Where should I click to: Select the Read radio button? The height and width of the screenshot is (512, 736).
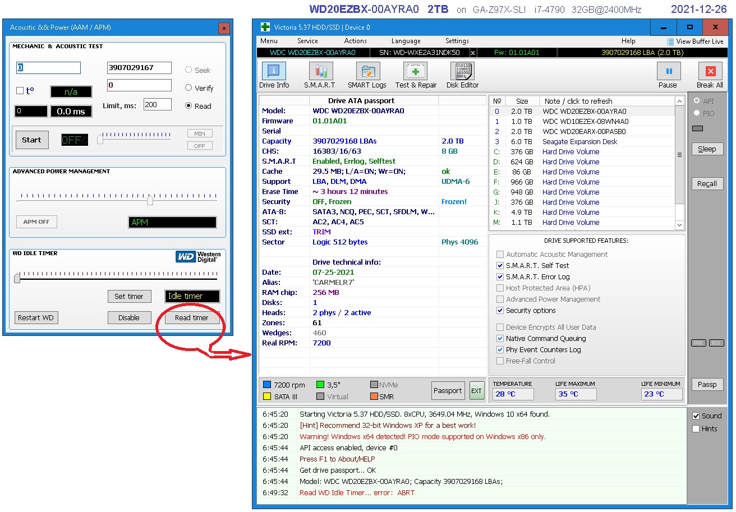[188, 106]
